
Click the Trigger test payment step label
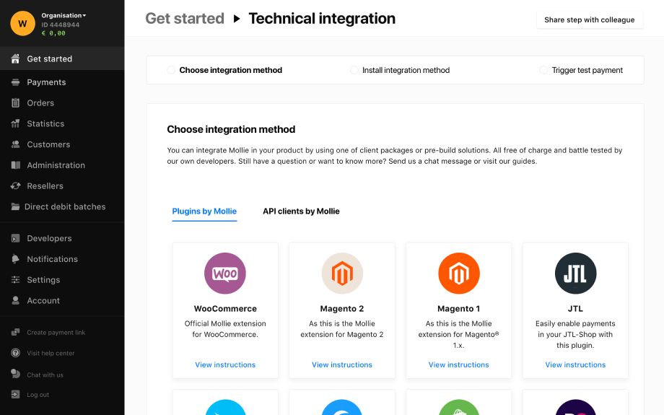pyautogui.click(x=587, y=70)
